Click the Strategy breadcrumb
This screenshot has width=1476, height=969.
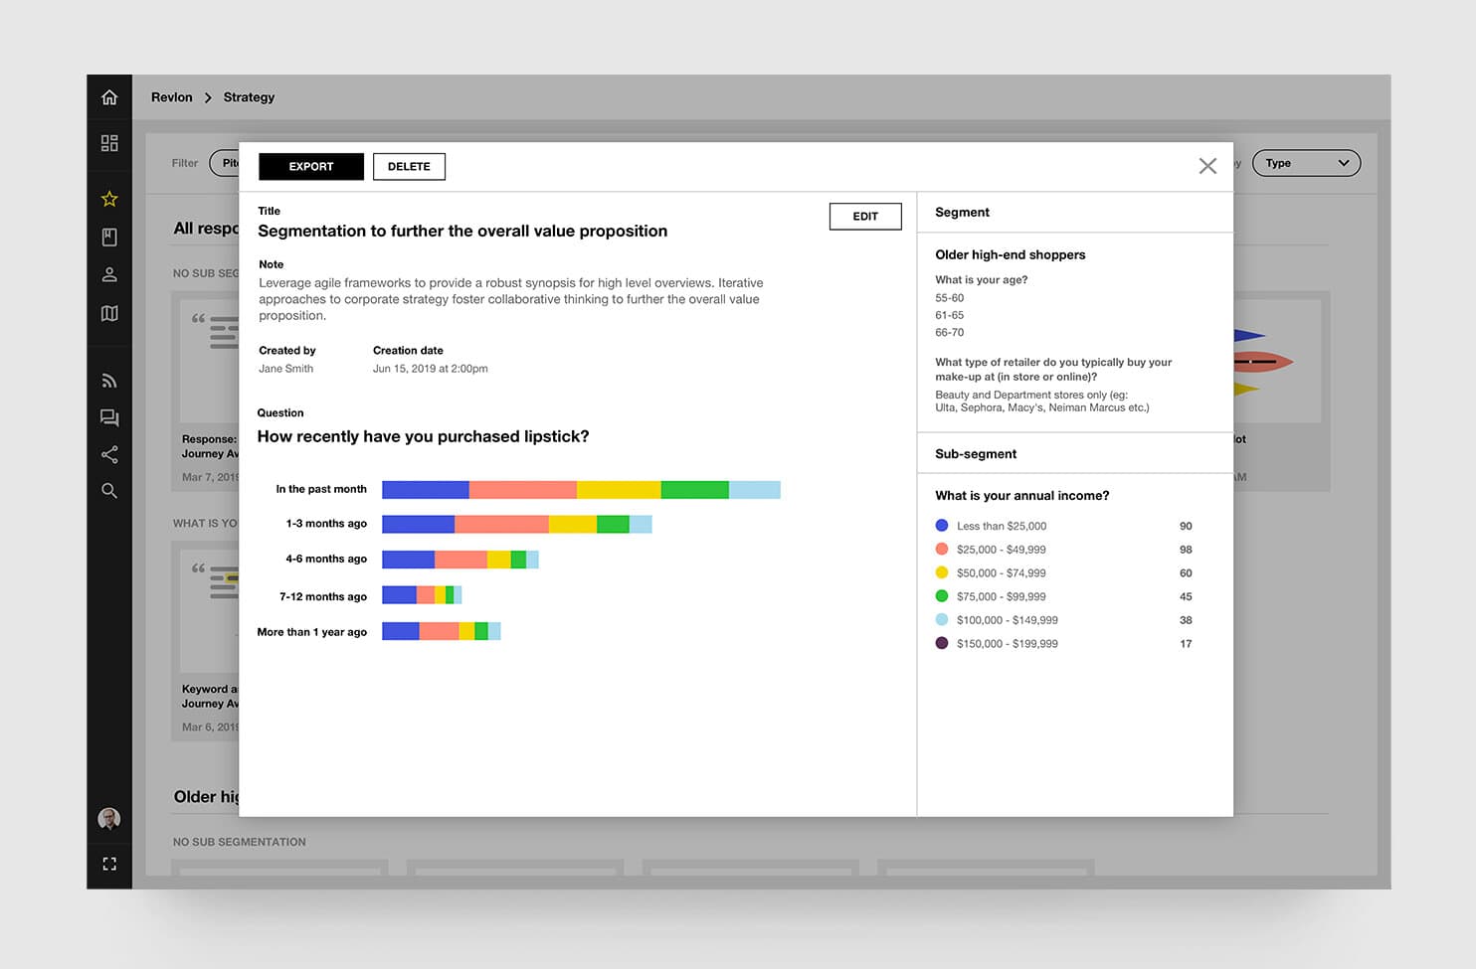(x=249, y=97)
